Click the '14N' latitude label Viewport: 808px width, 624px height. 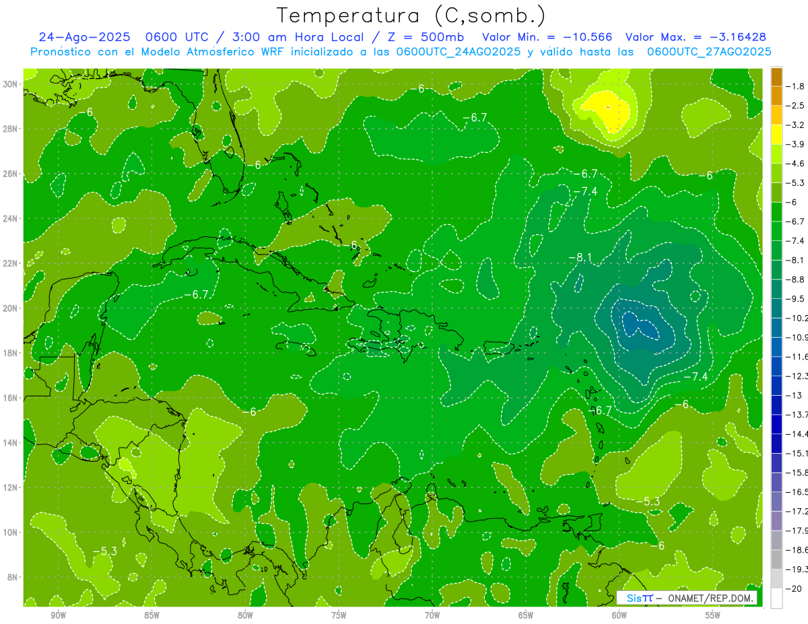tap(11, 442)
